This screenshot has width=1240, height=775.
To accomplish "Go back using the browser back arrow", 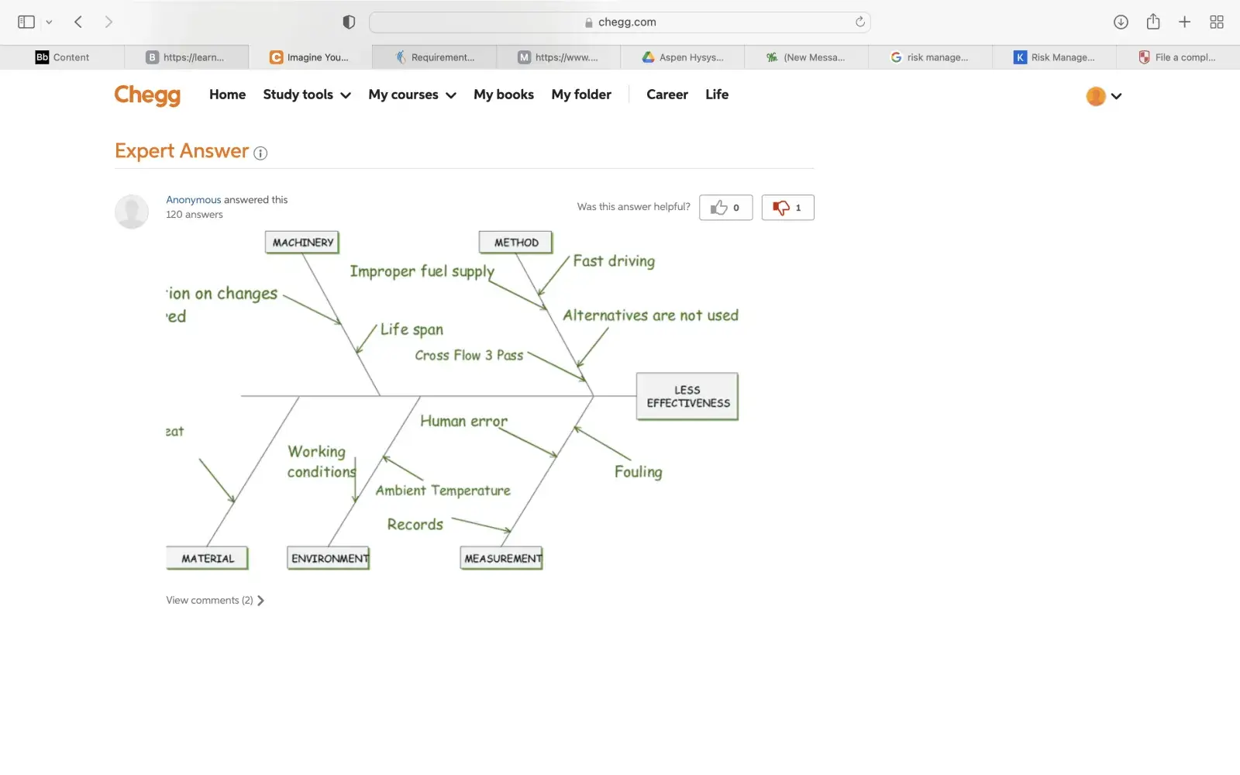I will pos(78,22).
